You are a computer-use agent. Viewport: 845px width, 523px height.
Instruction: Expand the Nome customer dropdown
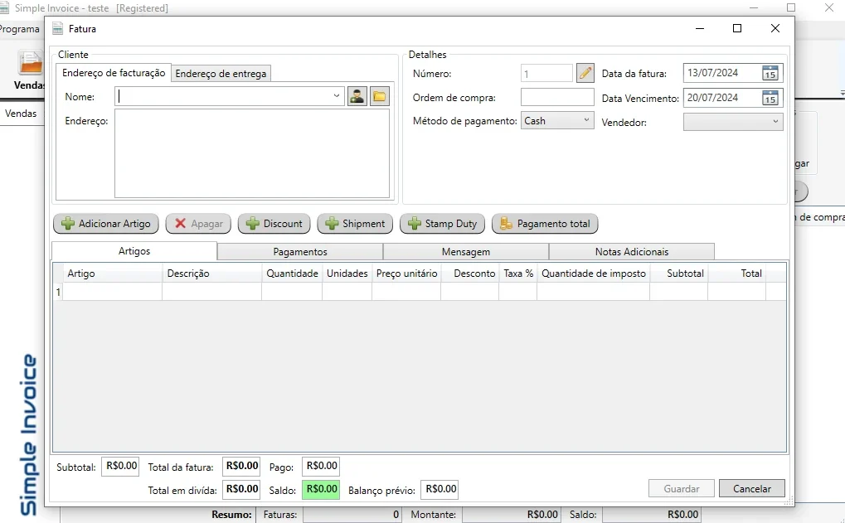click(x=337, y=96)
